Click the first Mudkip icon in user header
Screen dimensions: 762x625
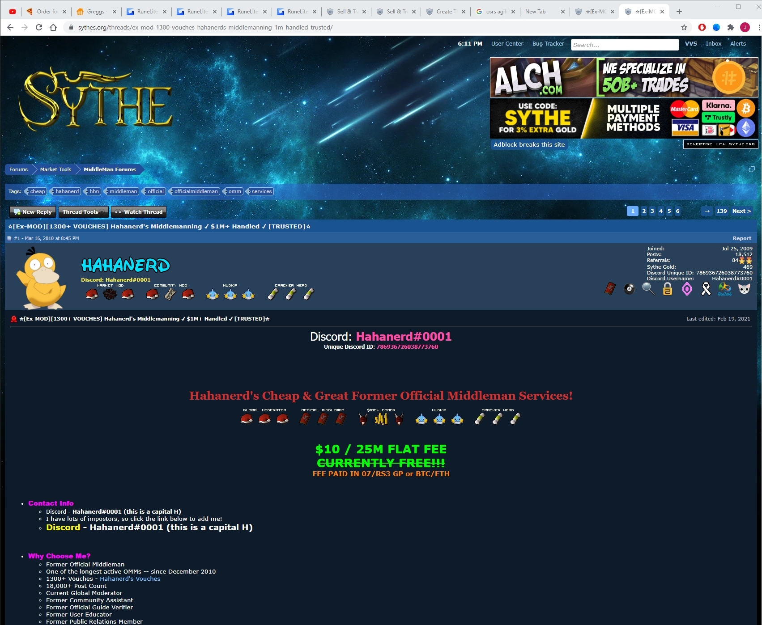[213, 294]
